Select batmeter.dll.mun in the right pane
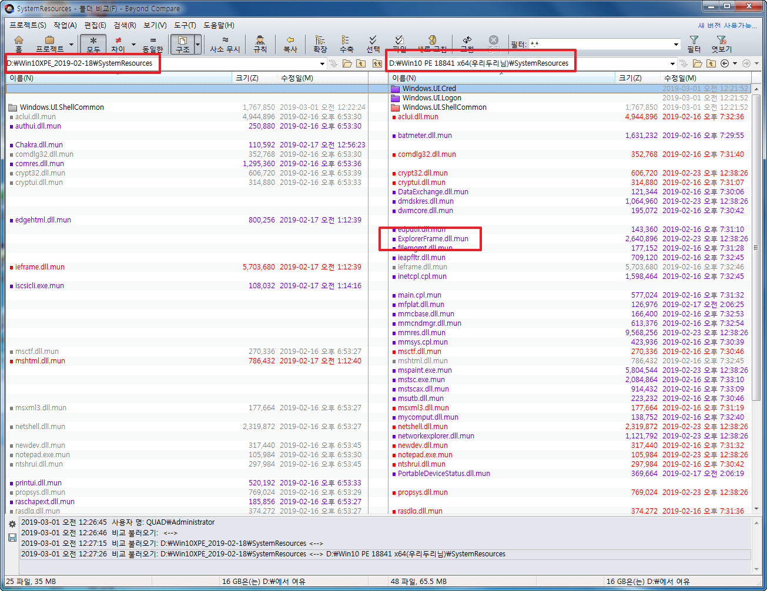 (424, 136)
